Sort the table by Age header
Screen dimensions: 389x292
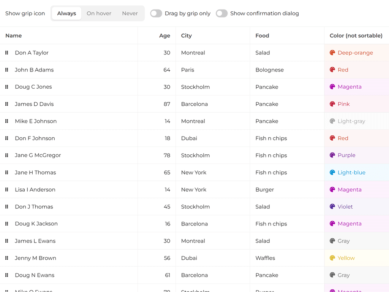click(x=164, y=36)
